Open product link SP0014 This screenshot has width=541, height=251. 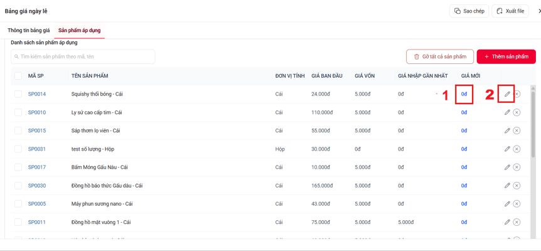point(37,93)
